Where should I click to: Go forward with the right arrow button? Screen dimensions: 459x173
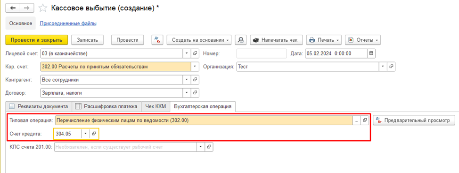point(26,8)
